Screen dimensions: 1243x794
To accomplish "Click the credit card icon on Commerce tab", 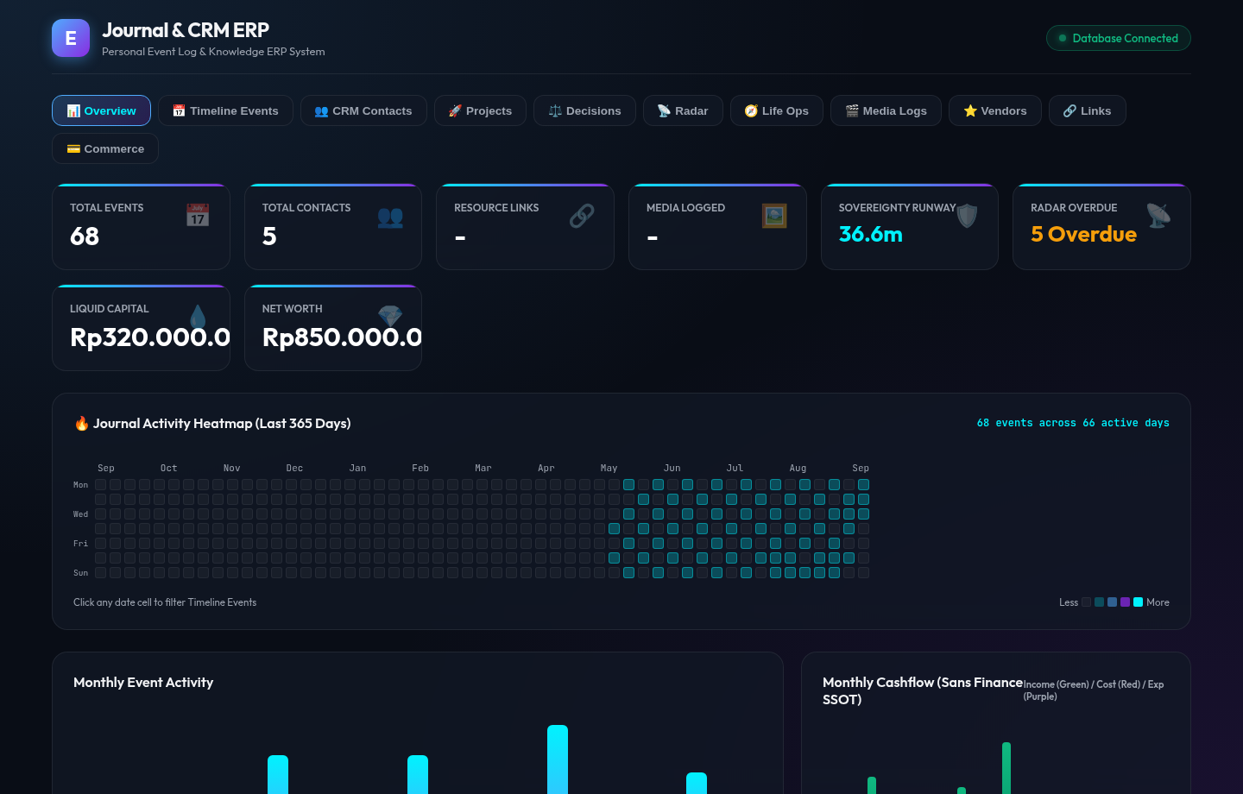I will point(73,148).
